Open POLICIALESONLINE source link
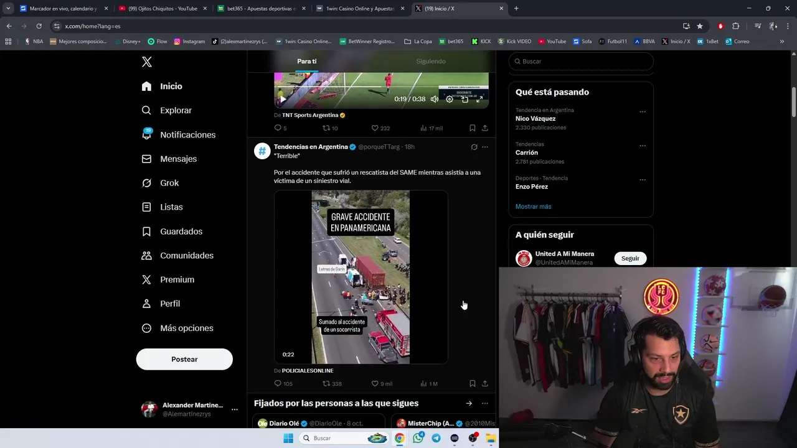The image size is (797, 448). (308, 371)
